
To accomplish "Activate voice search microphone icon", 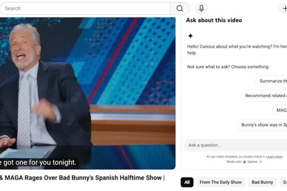I will click(x=201, y=9).
